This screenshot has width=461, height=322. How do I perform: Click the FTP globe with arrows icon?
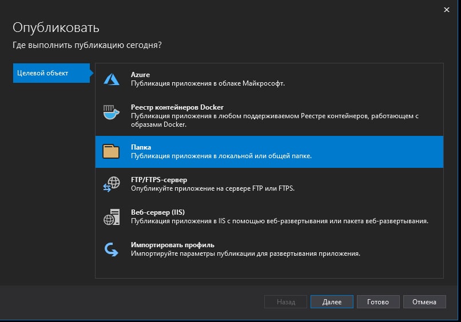[x=112, y=184]
